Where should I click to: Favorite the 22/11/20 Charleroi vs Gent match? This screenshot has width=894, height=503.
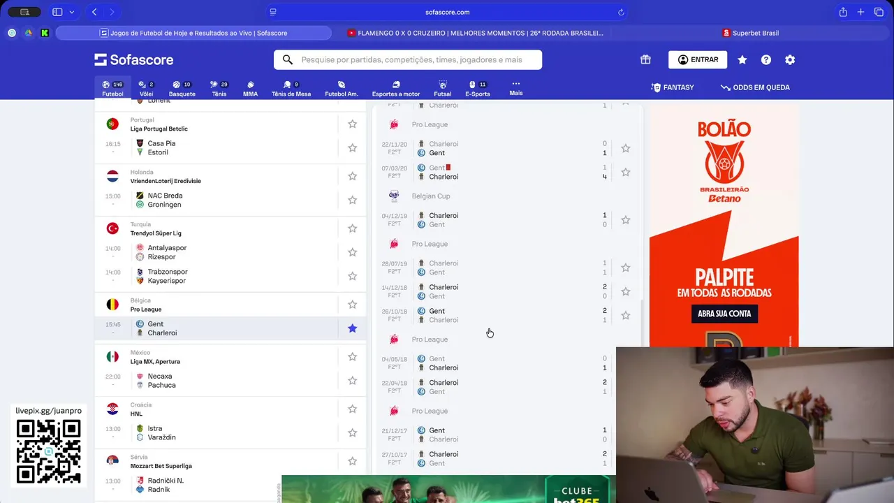coord(626,148)
